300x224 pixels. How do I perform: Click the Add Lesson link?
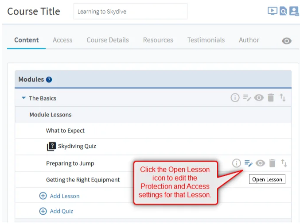tap(64, 196)
